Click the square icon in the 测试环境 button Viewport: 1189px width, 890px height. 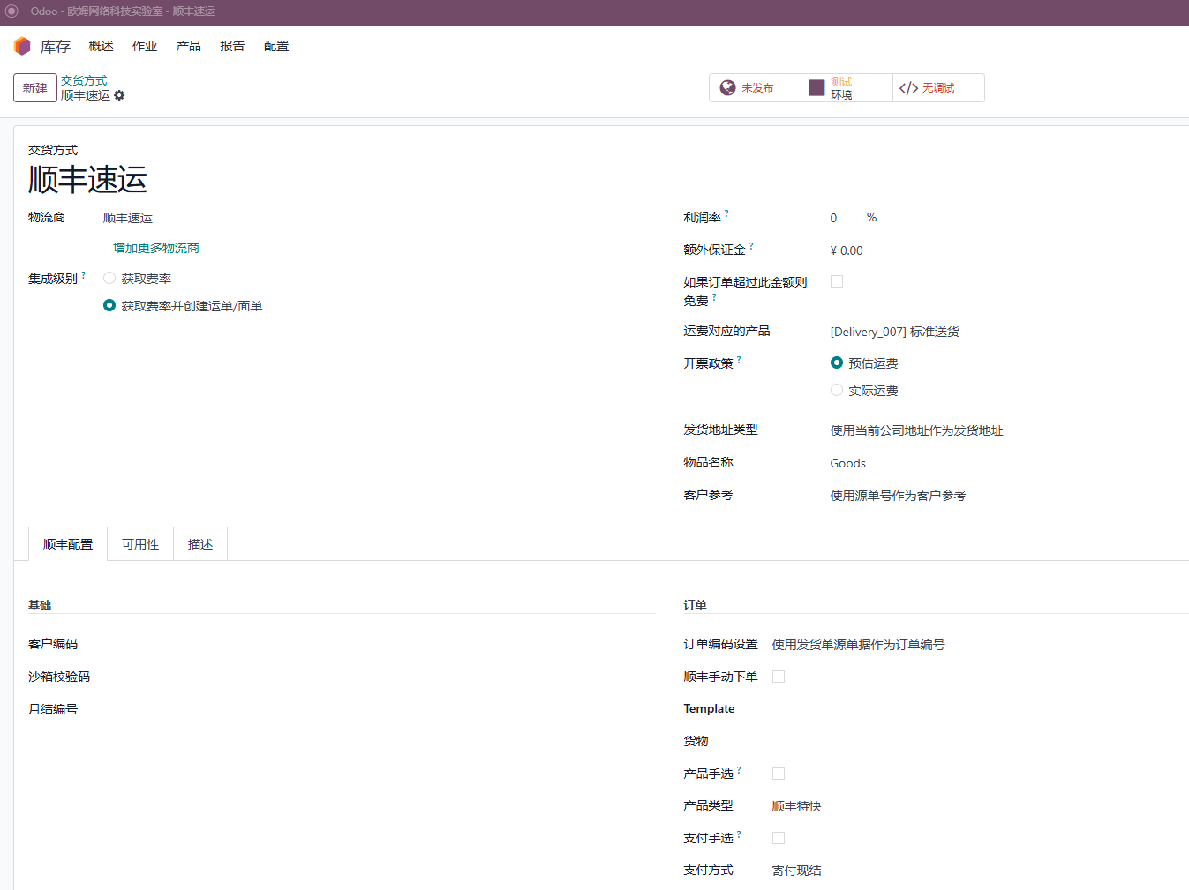(816, 87)
